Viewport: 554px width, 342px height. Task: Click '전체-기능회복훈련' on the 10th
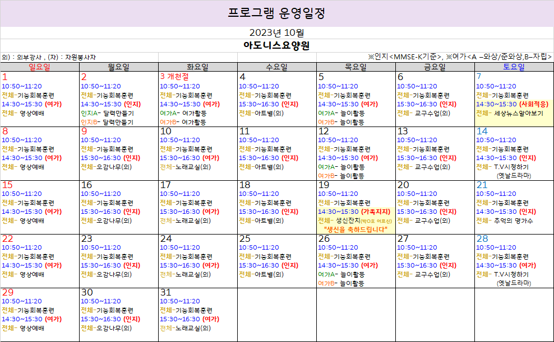[186, 149]
